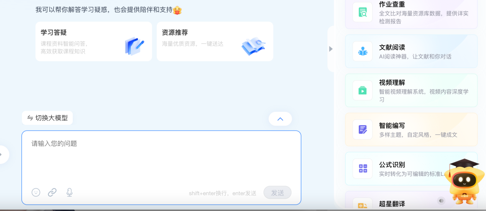The width and height of the screenshot is (486, 211).
Task: Click the 超星翻译 translation icon
Action: point(363,205)
